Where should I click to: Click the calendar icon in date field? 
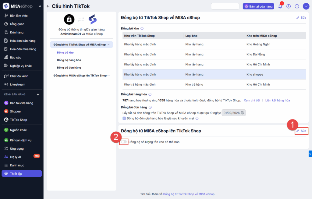click(x=242, y=113)
